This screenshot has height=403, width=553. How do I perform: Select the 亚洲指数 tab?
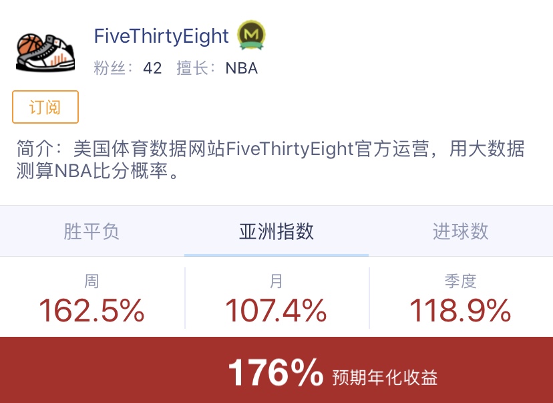[x=276, y=231]
